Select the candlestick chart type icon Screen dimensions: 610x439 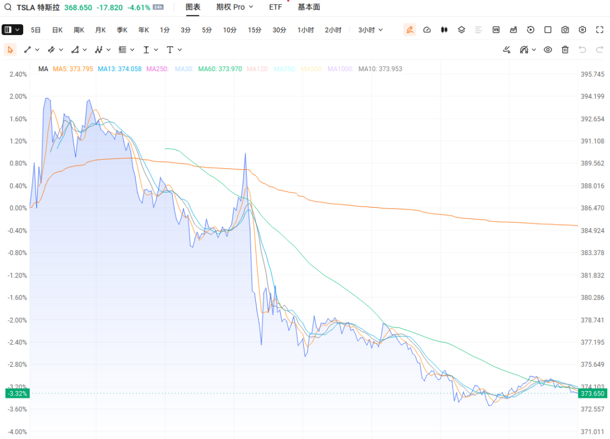444,30
